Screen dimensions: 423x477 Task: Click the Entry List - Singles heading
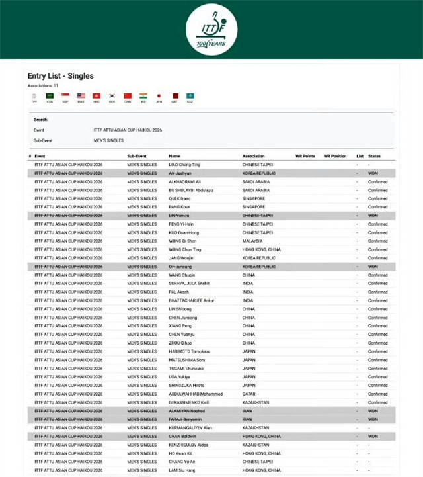point(60,76)
